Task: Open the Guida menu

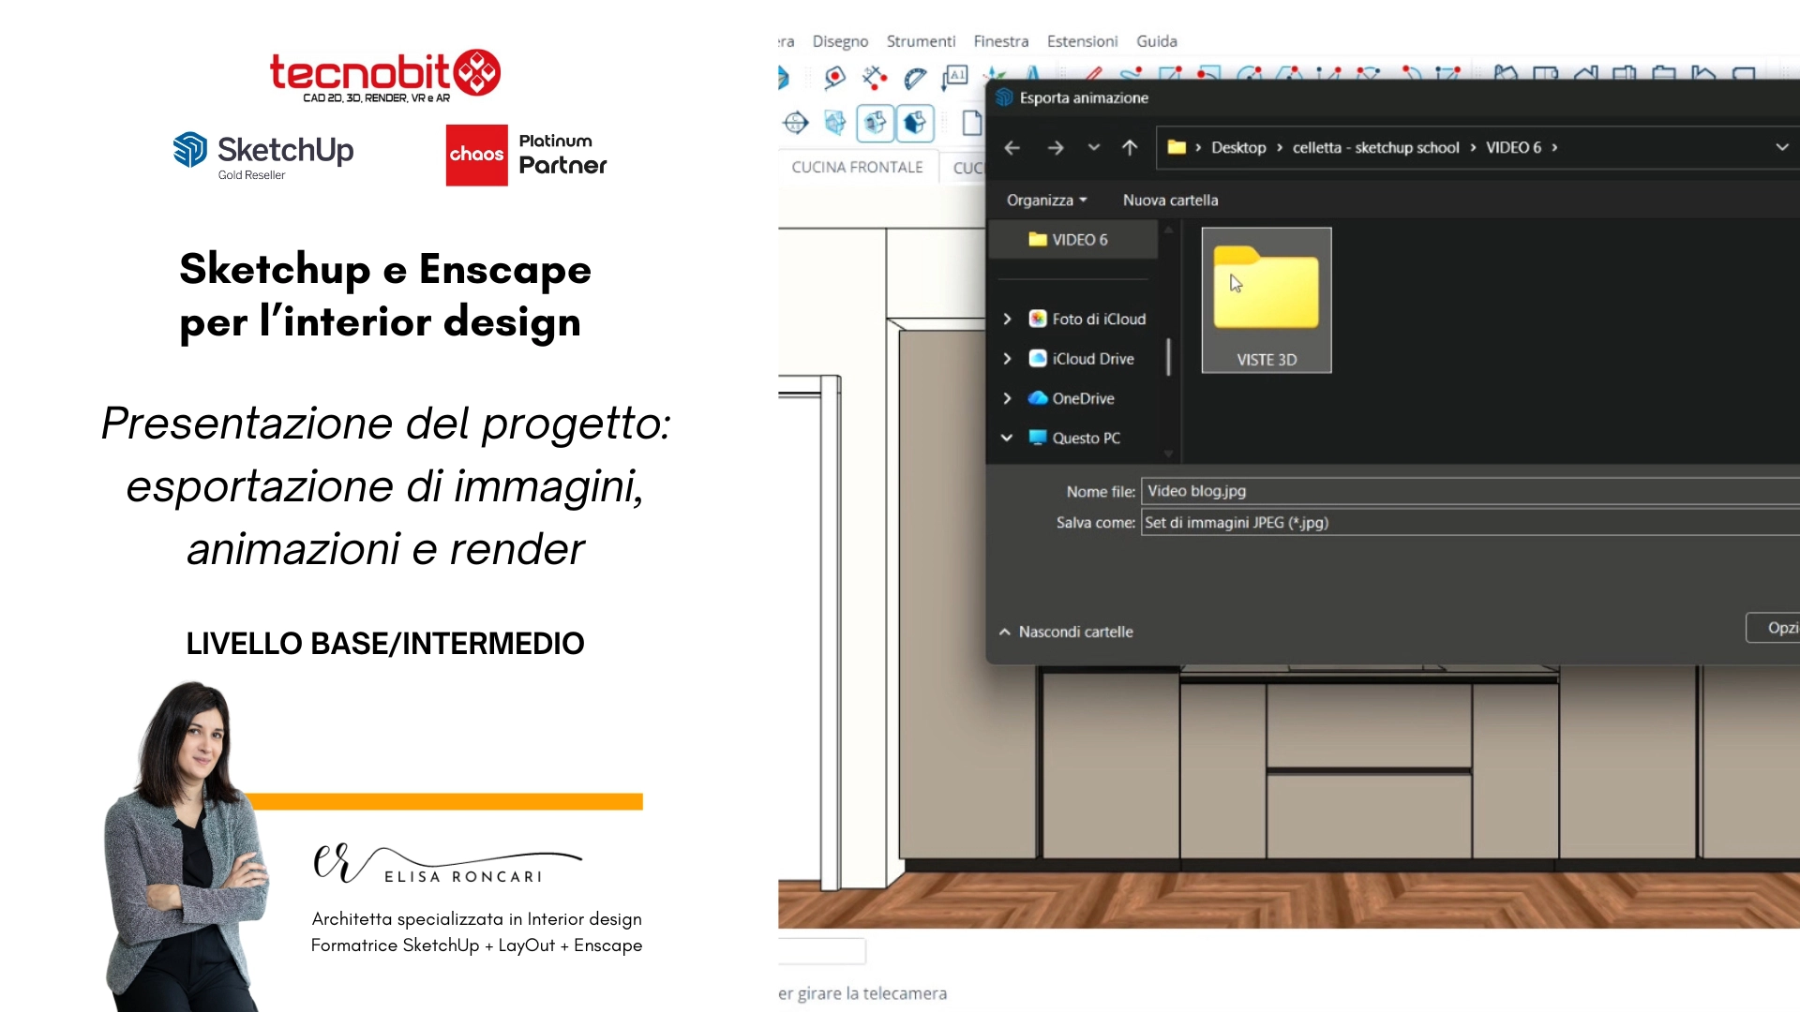Action: point(1156,41)
